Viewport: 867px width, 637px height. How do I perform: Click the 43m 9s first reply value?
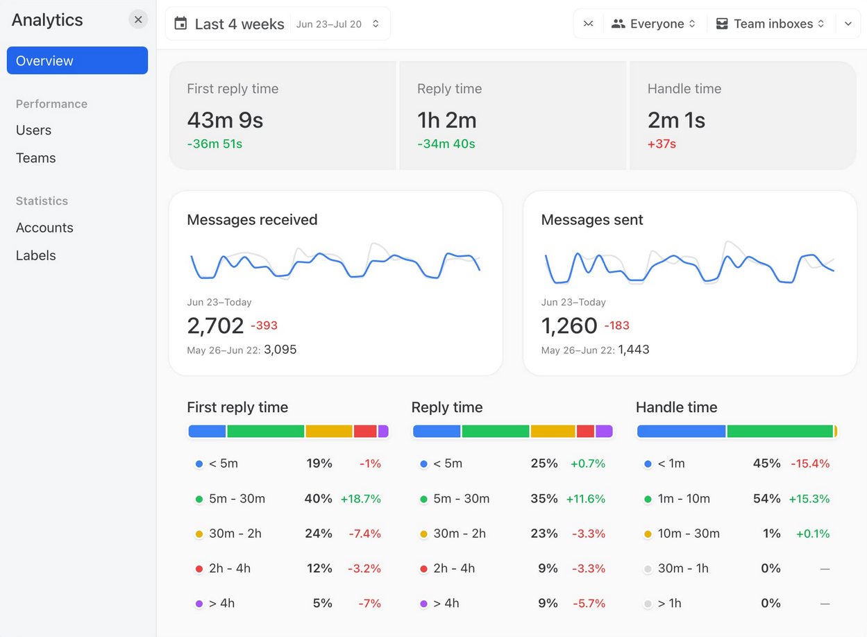coord(225,120)
